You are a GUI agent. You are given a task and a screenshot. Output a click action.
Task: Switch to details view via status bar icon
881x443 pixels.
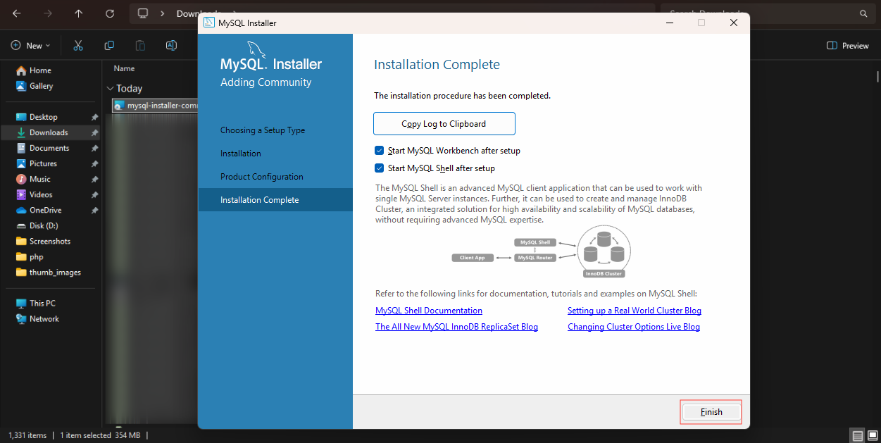pos(857,436)
